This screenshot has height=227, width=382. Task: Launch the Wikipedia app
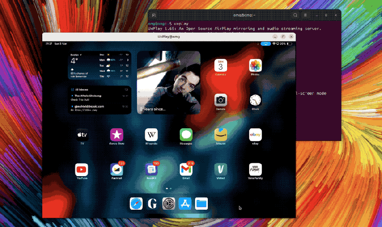(x=151, y=135)
